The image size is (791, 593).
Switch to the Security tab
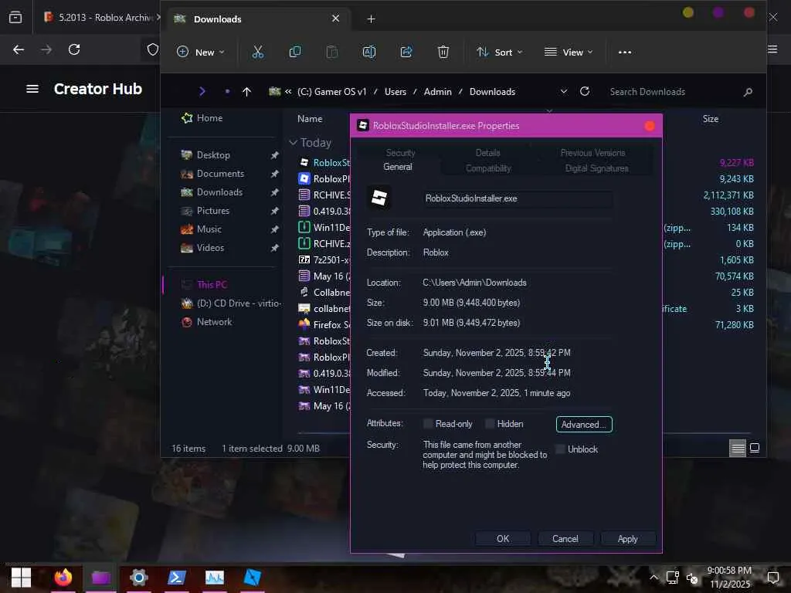pos(401,153)
